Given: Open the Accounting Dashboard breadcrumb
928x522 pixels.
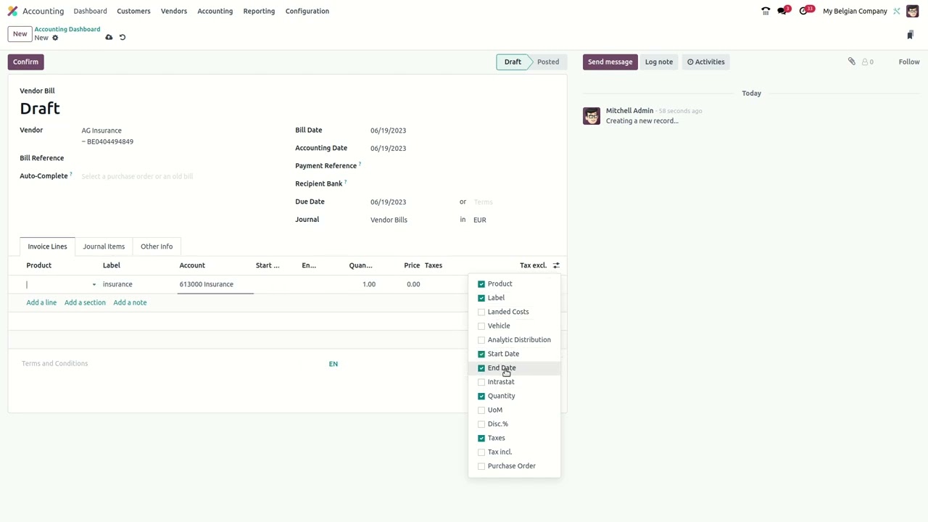Looking at the screenshot, I should click(x=67, y=29).
